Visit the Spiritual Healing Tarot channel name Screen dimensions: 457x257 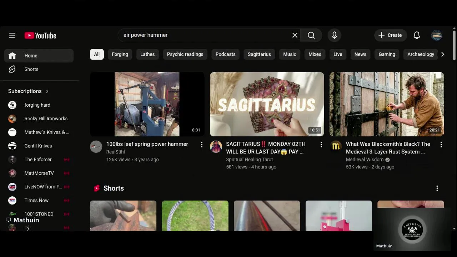pyautogui.click(x=249, y=160)
